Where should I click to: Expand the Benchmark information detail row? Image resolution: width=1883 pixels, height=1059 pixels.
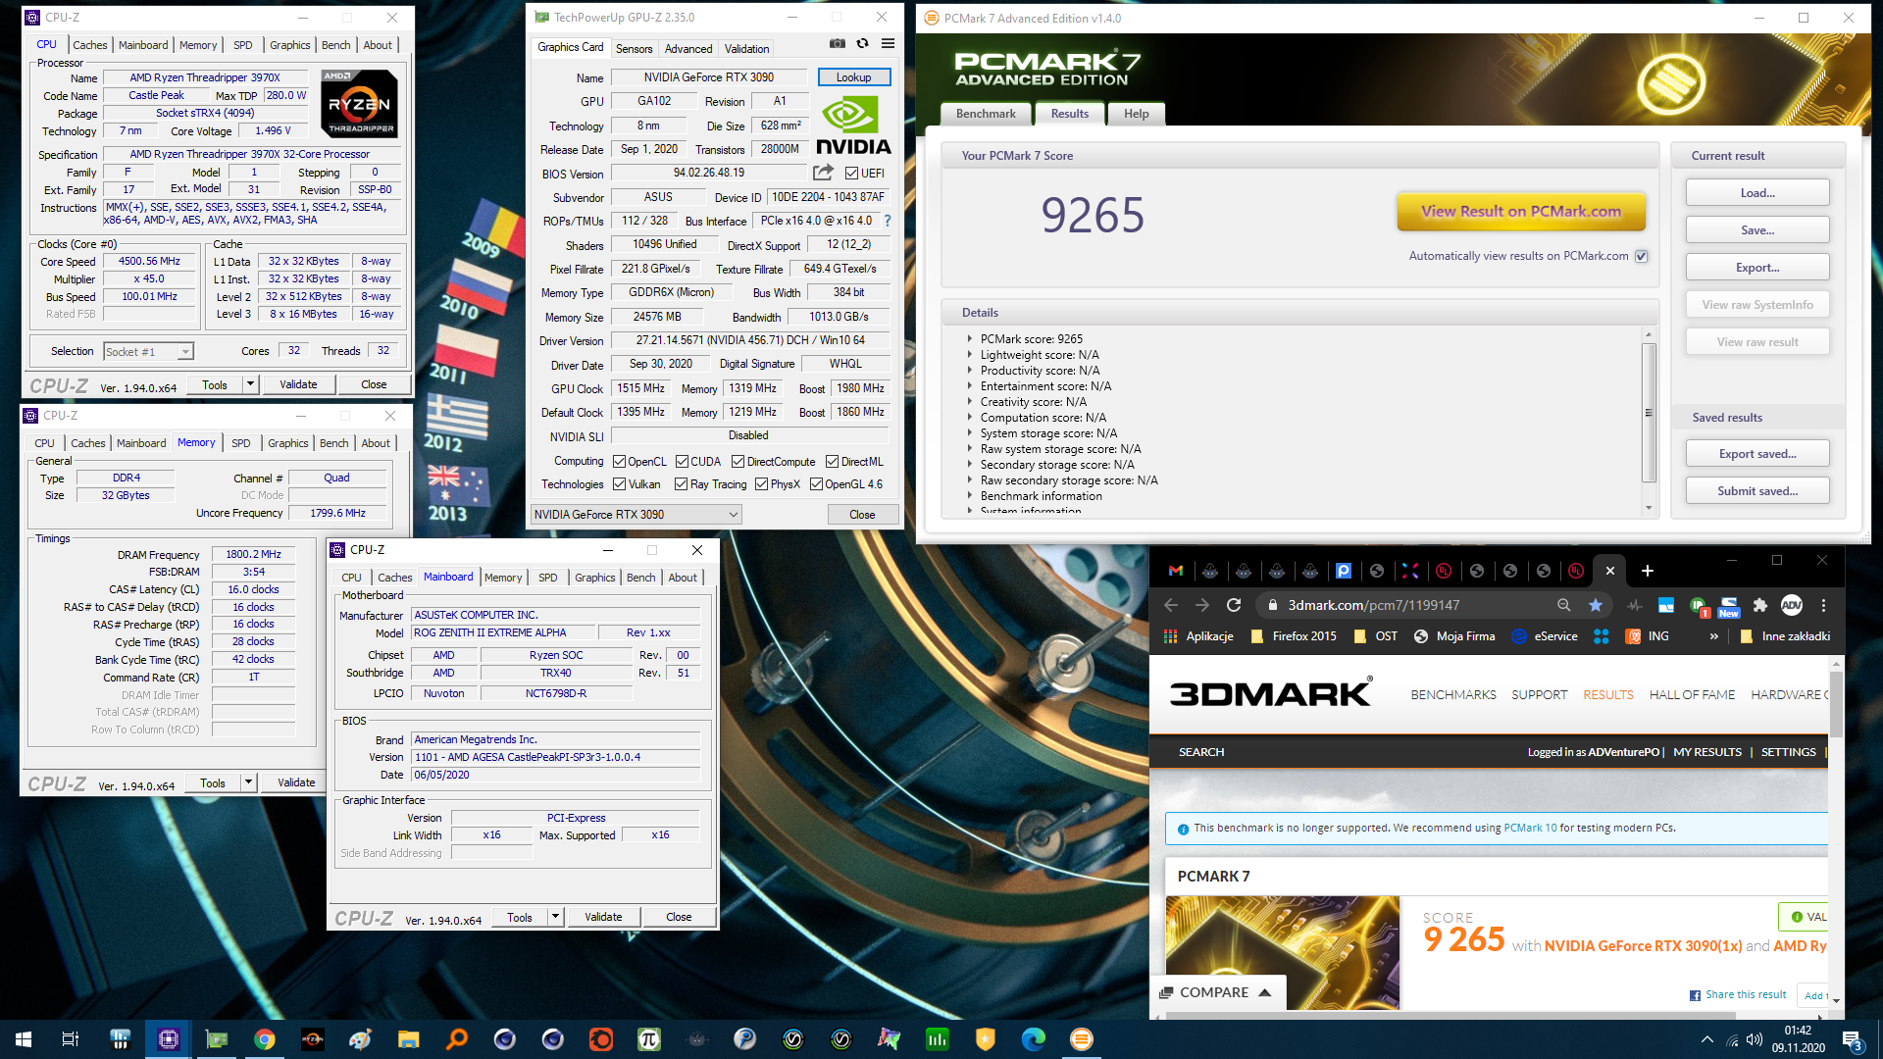coord(970,496)
